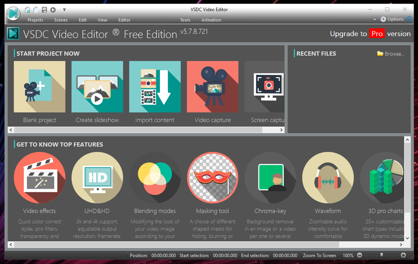Viewport: 418px width, 264px height.
Task: Click the Chroma-key label text
Action: click(270, 211)
